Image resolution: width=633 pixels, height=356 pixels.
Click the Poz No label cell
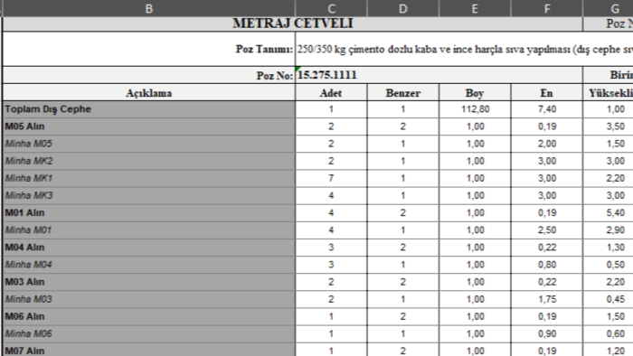pyautogui.click(x=149, y=75)
